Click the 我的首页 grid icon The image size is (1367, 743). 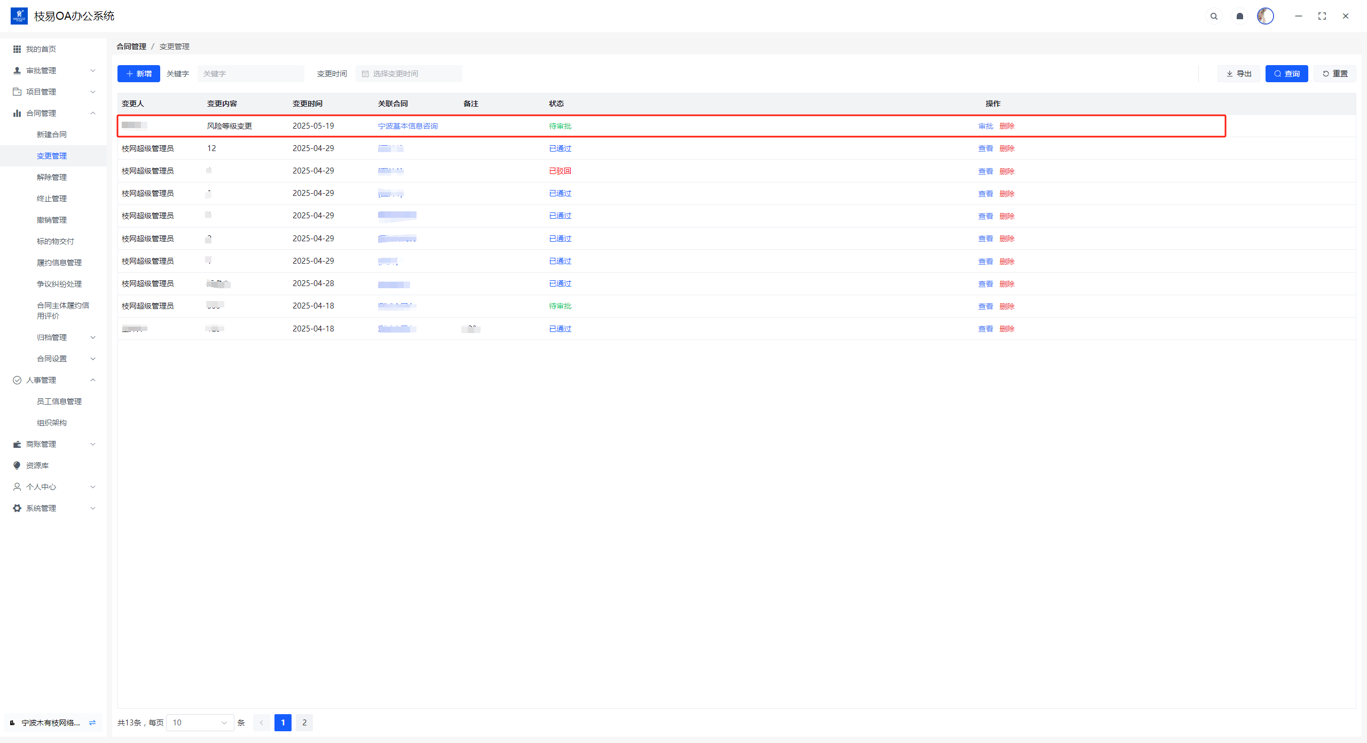(17, 49)
